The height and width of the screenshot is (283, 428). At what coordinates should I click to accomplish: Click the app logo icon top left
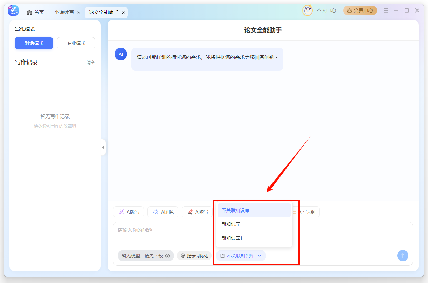tap(13, 10)
